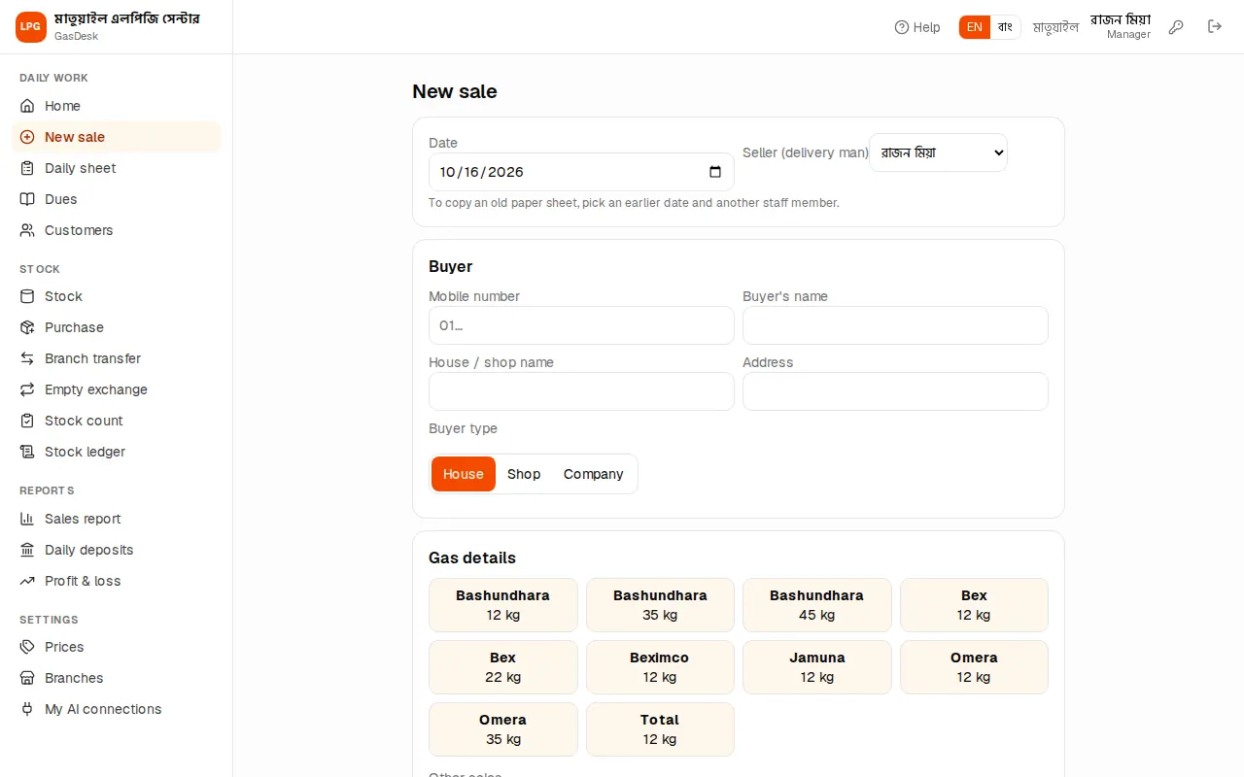The image size is (1244, 777).
Task: Click the রাজন মিয়া Manager user label
Action: click(1121, 26)
